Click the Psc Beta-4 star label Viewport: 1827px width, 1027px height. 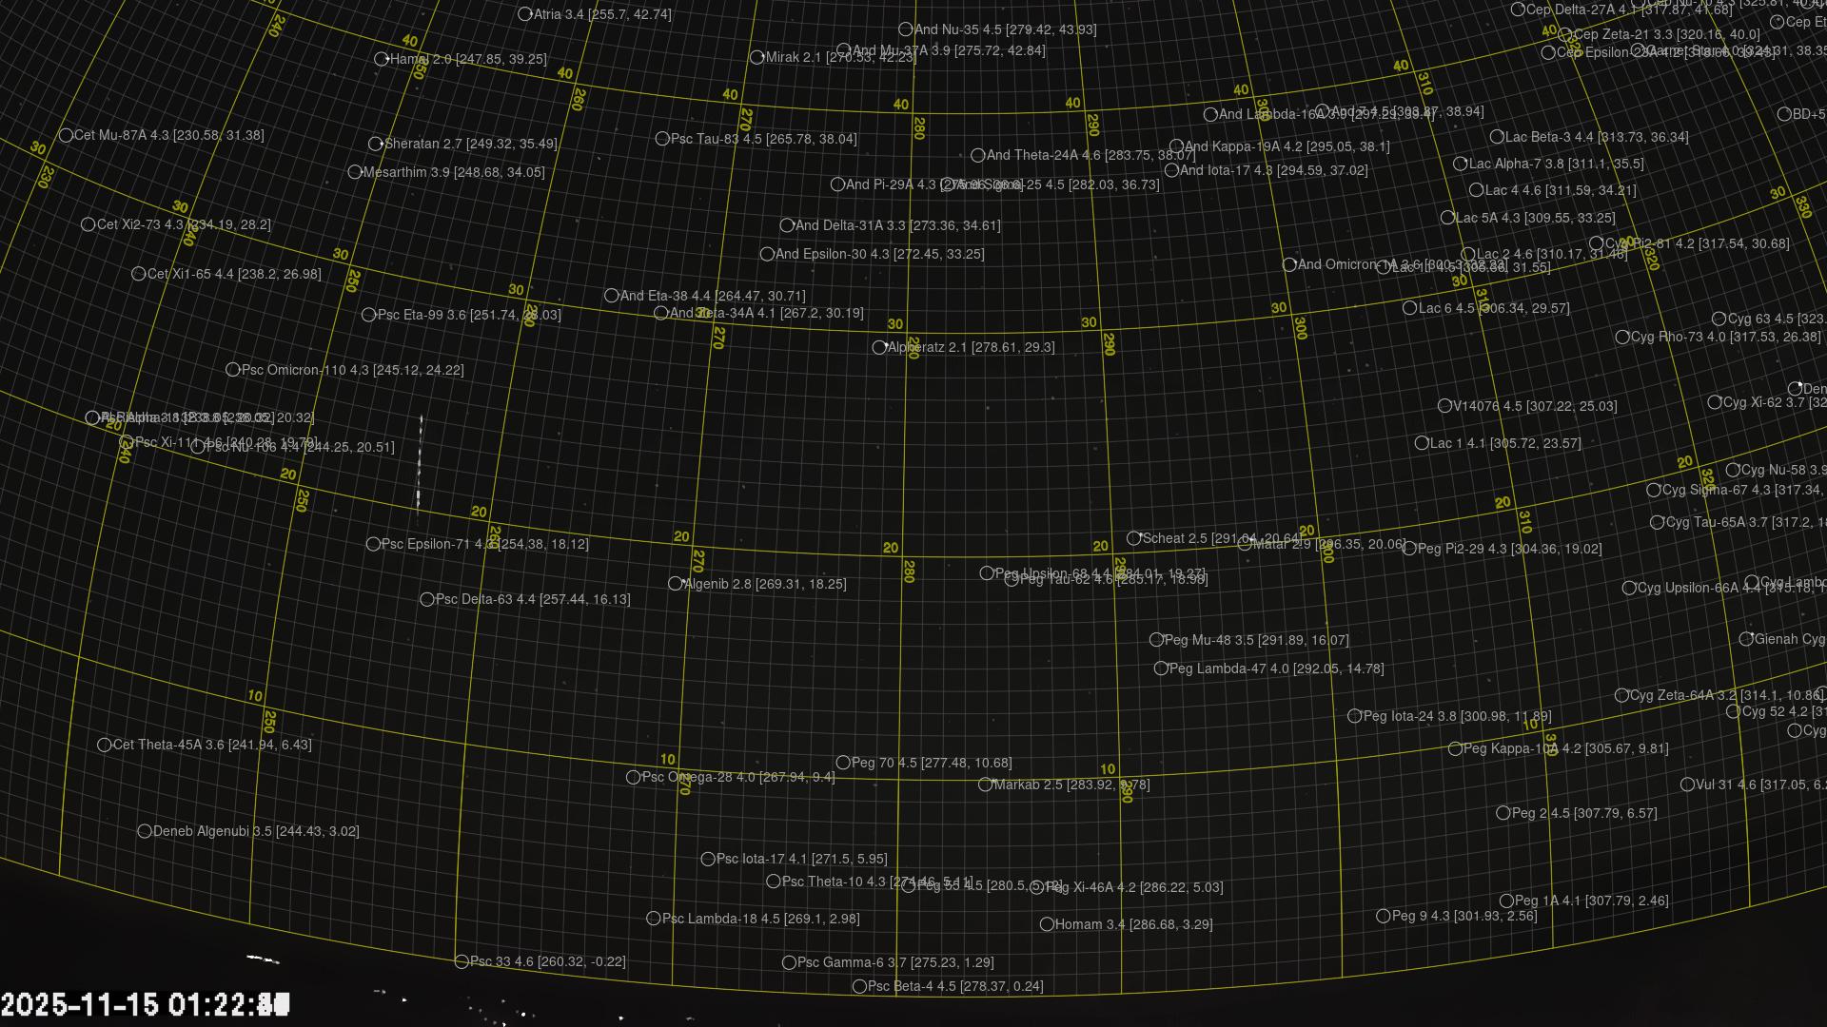[x=954, y=986]
